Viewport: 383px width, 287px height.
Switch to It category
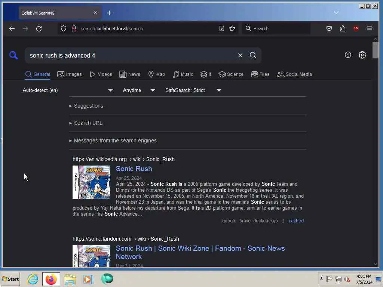206,74
